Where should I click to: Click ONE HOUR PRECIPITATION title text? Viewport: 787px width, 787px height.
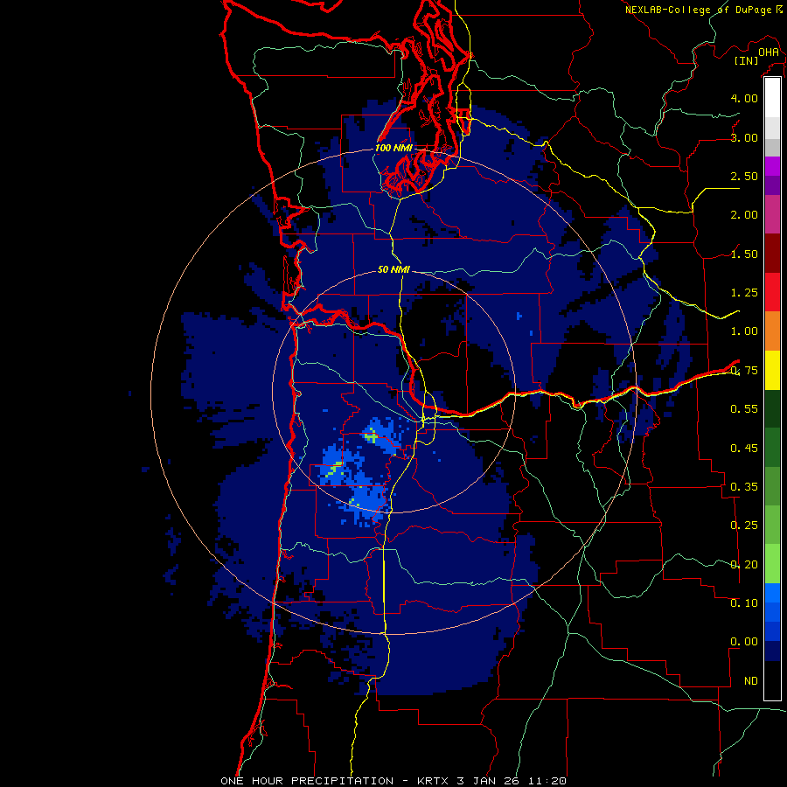point(307,781)
